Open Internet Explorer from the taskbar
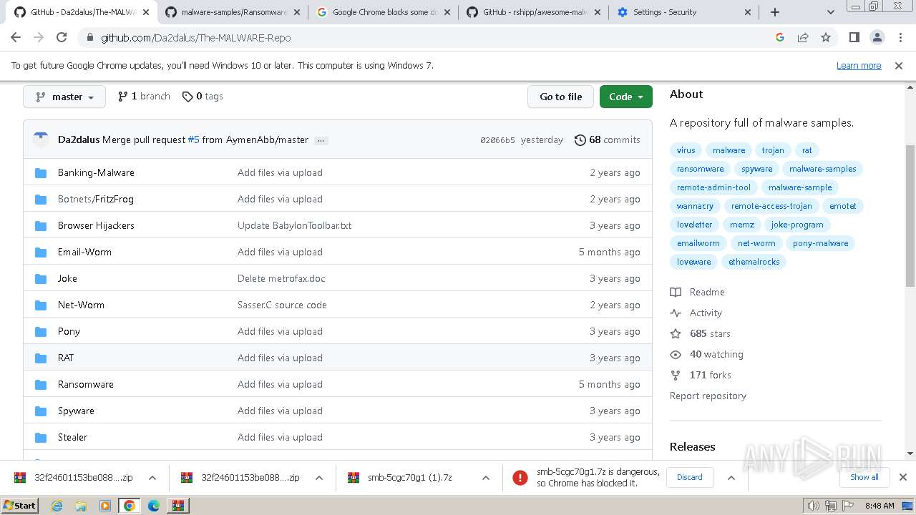 pos(57,506)
